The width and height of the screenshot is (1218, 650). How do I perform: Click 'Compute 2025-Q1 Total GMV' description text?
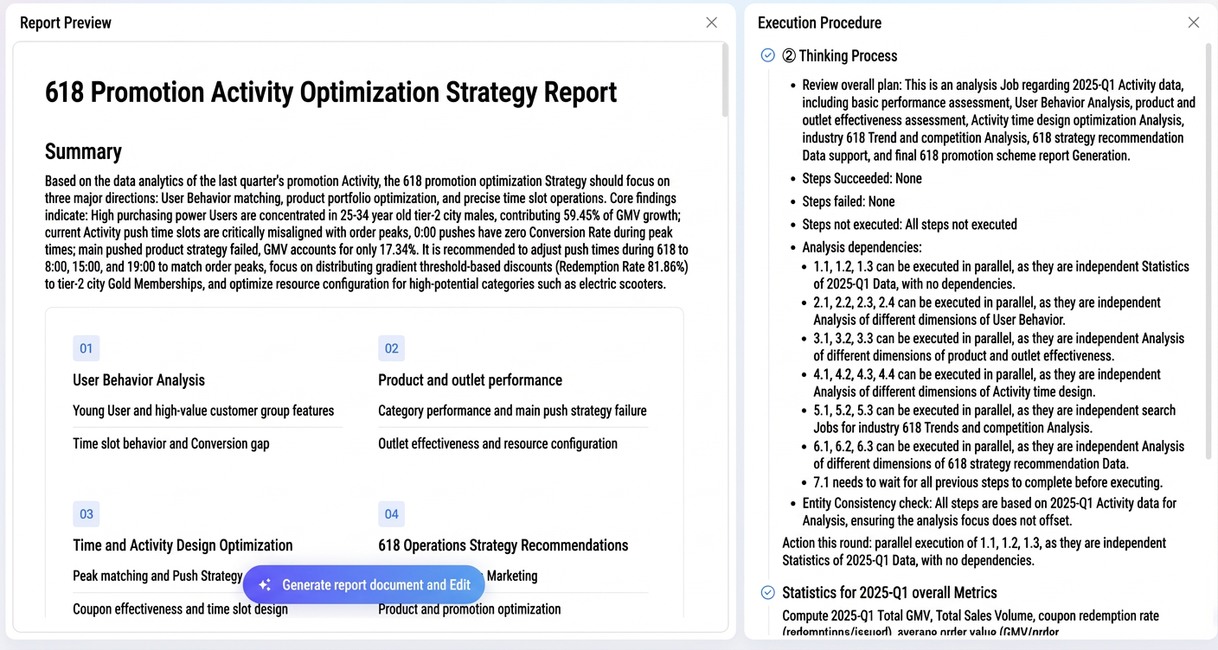coord(971,624)
